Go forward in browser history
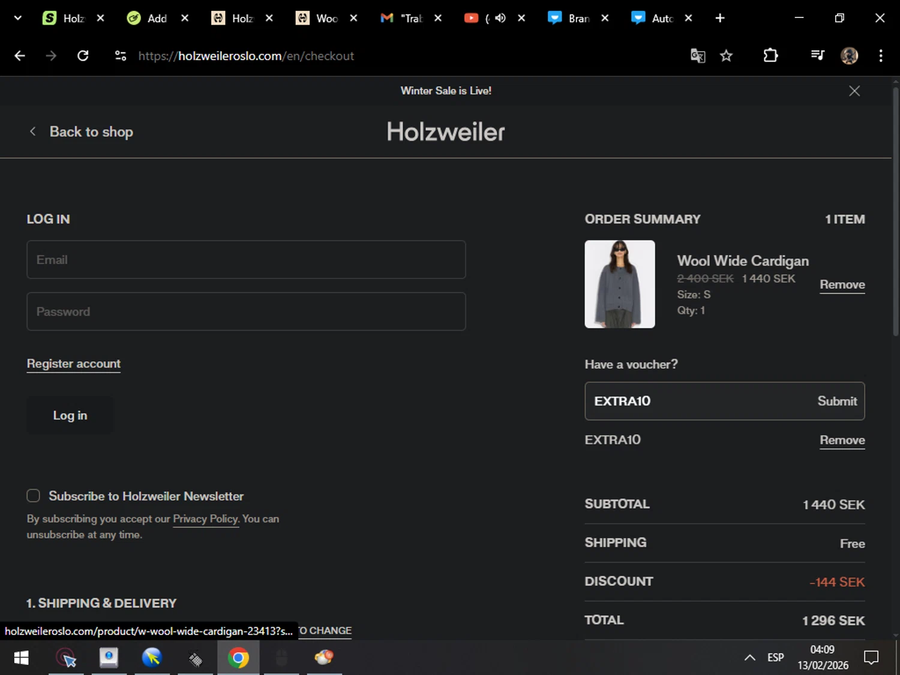 pos(51,56)
